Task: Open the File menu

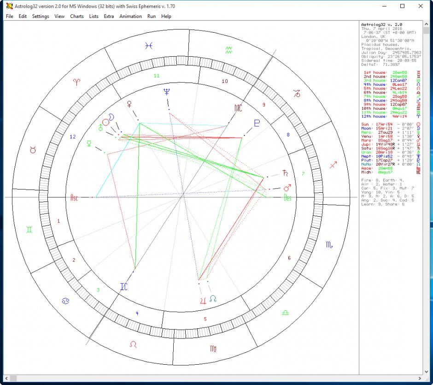Action: click(9, 16)
